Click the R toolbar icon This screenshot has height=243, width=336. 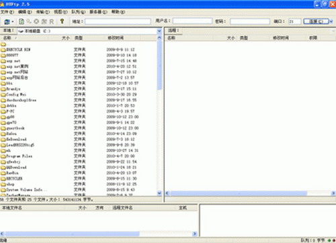pyautogui.click(x=52, y=21)
